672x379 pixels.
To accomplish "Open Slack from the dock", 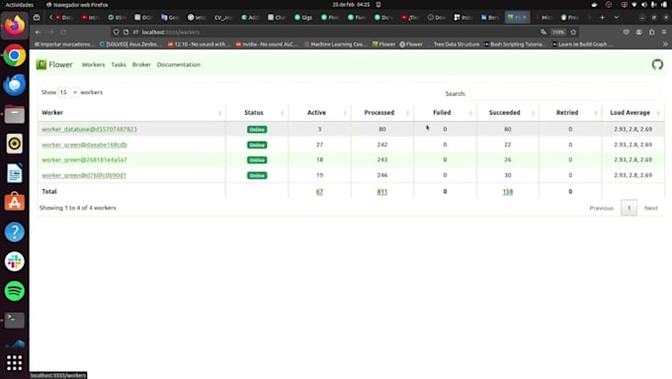I will [15, 261].
